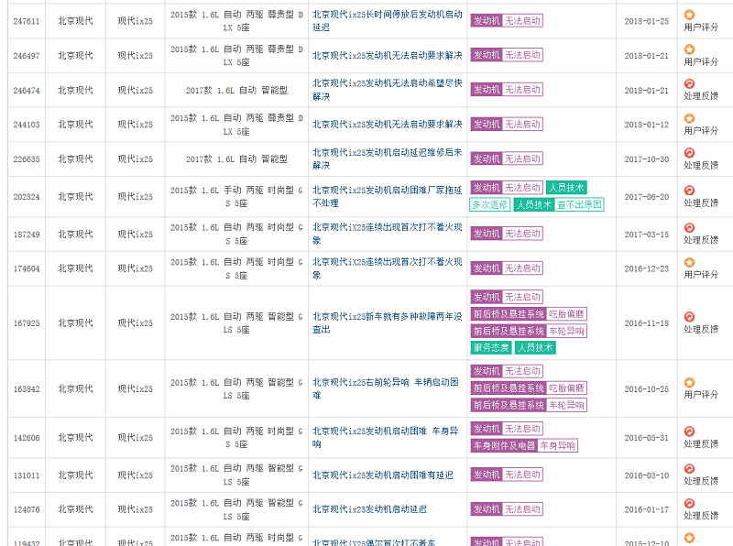Select the 服务态度 tag

click(x=490, y=348)
